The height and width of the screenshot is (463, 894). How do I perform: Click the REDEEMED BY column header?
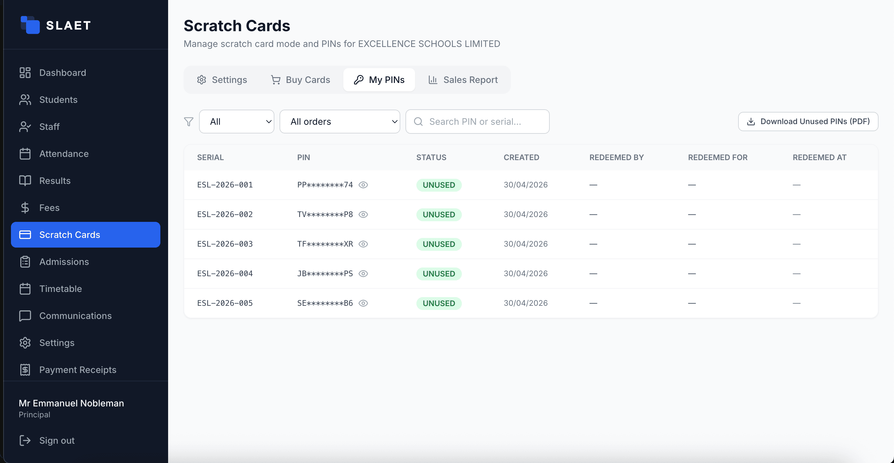coord(616,157)
